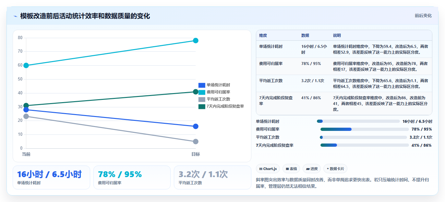Screen dimensions: 445x202
Task: Click progress row label 7天内完成阶段复盘率
Action: tap(275, 145)
